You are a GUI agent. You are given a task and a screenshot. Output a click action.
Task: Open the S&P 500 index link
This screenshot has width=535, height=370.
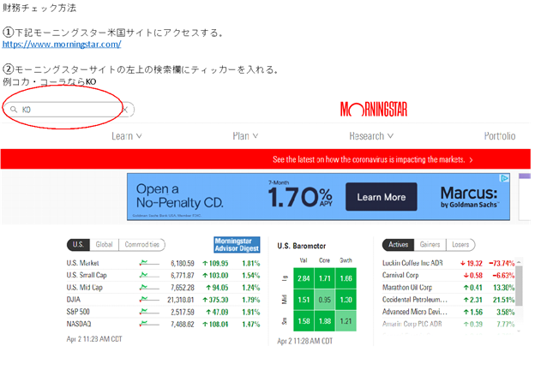[78, 312]
